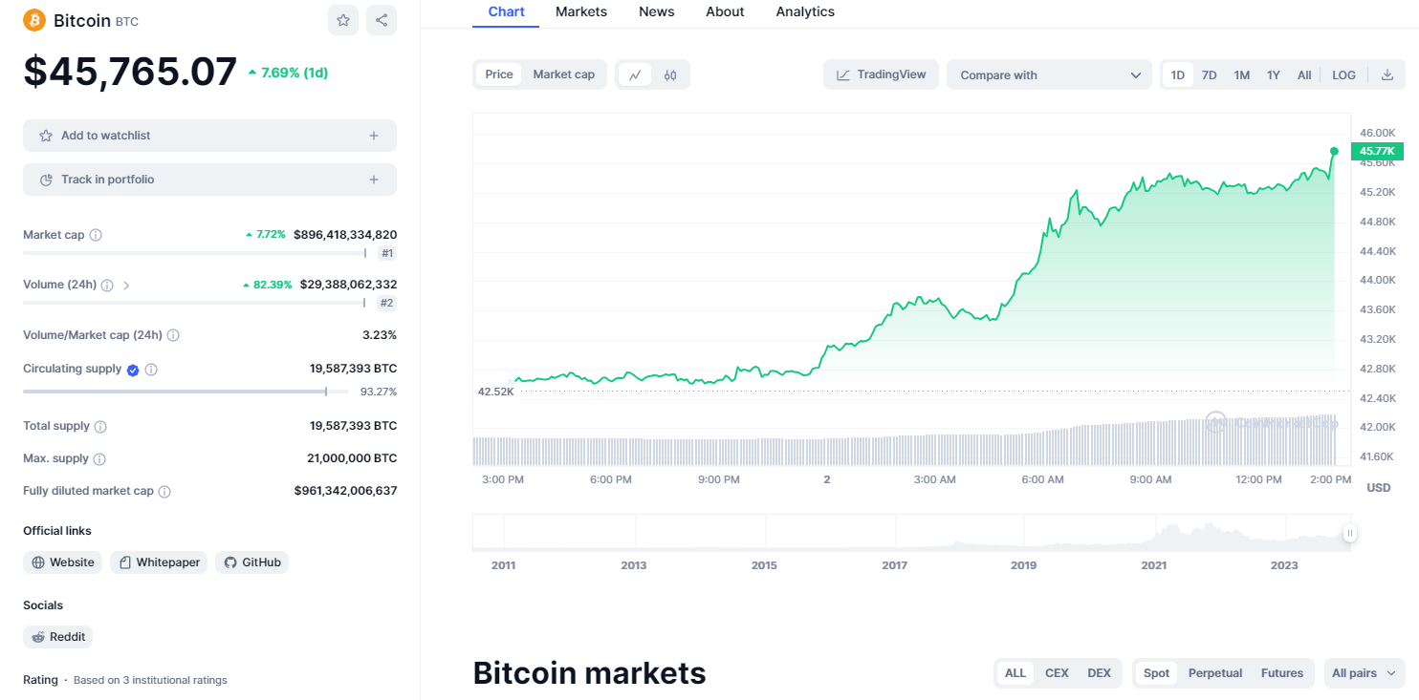Open the Analytics tab
Viewport: 1419px width, 700px height.
click(x=805, y=12)
